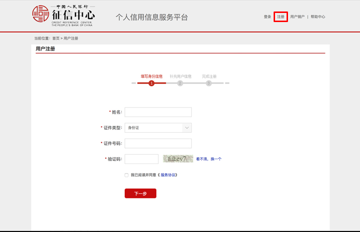The height and width of the screenshot is (232, 360).
Task: Open the 登录 login link
Action: click(267, 17)
